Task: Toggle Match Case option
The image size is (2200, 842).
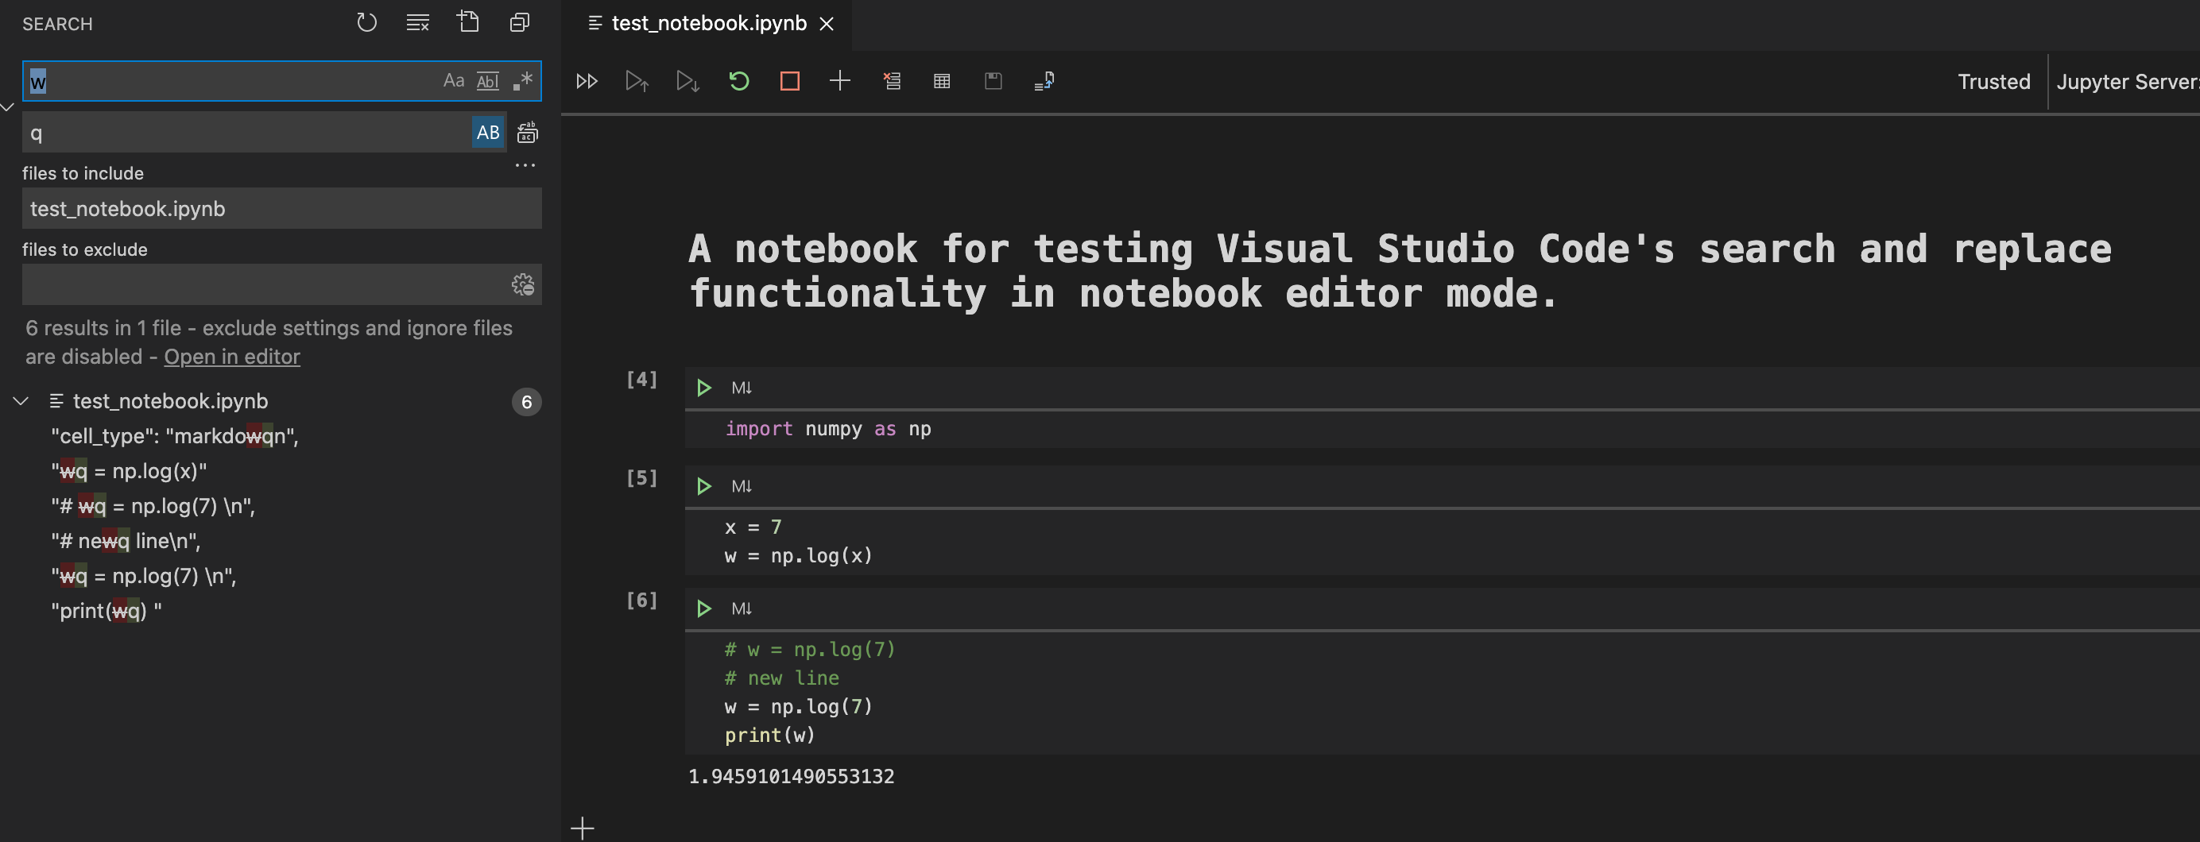Action: [x=454, y=80]
